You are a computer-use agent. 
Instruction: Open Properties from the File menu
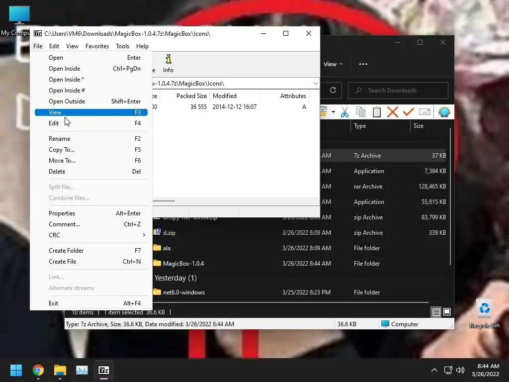pyautogui.click(x=91, y=213)
